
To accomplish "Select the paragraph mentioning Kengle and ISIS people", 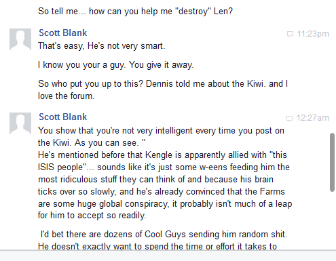I will pyautogui.click(x=165, y=185).
